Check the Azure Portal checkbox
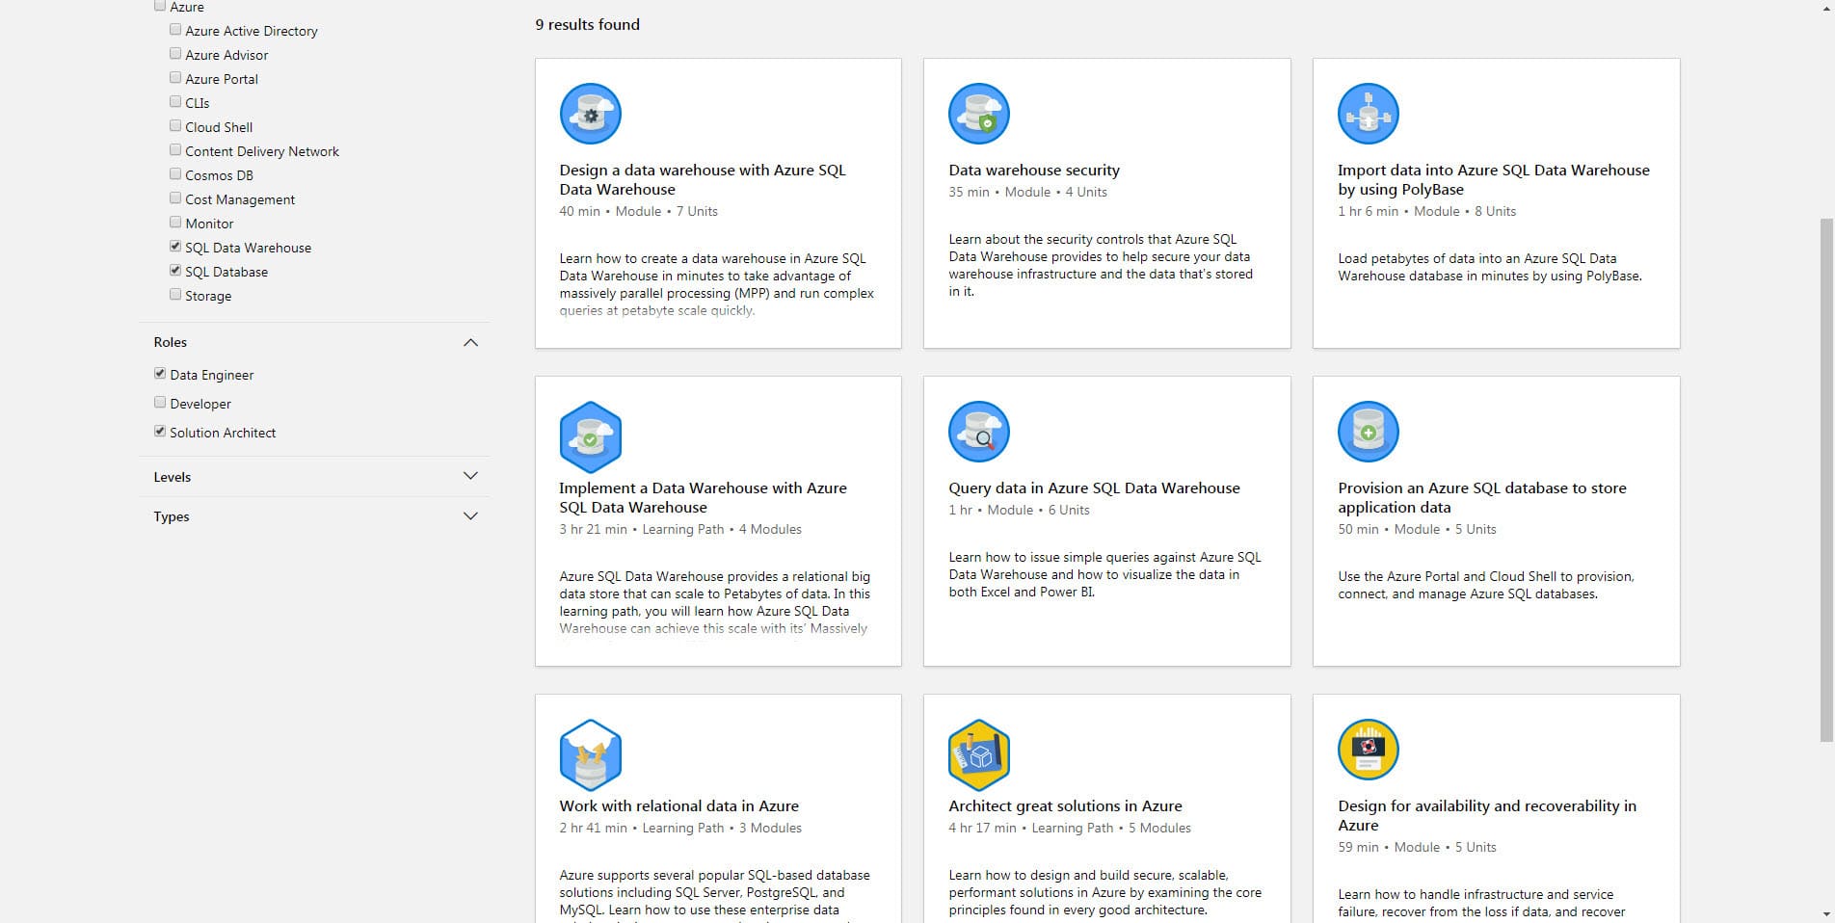1835x923 pixels. point(175,78)
